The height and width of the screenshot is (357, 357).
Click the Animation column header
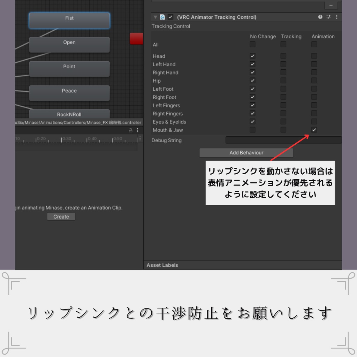pos(323,36)
